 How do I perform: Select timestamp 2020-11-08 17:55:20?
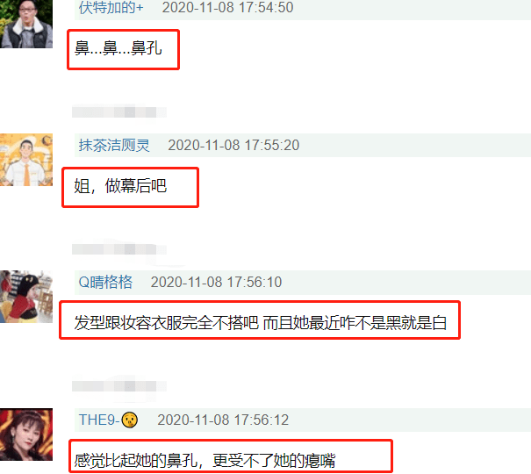(x=233, y=145)
